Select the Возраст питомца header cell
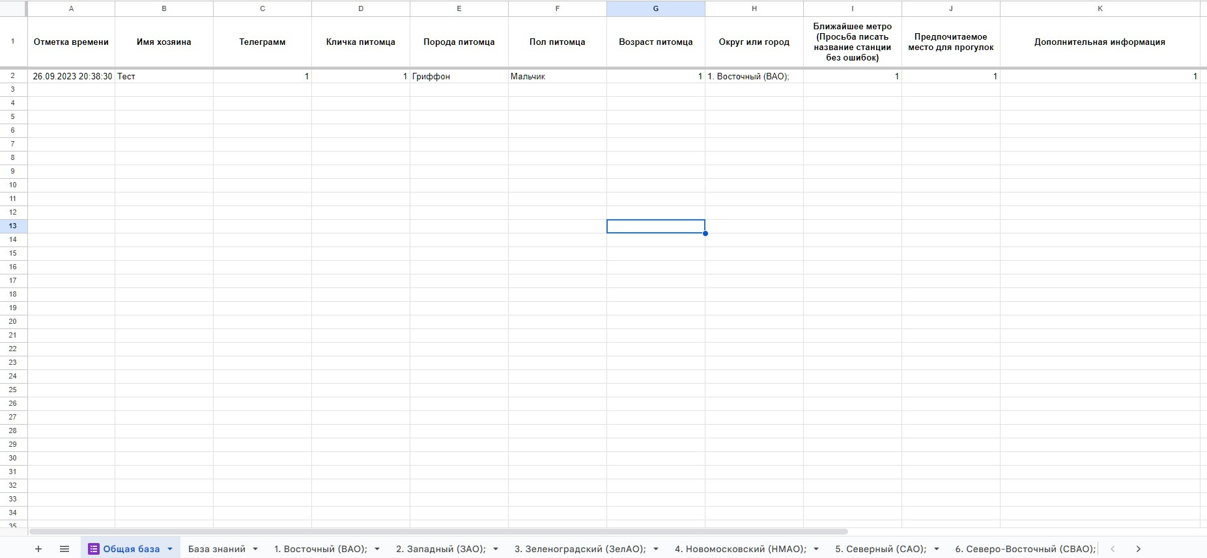The image size is (1207, 558). 656,42
